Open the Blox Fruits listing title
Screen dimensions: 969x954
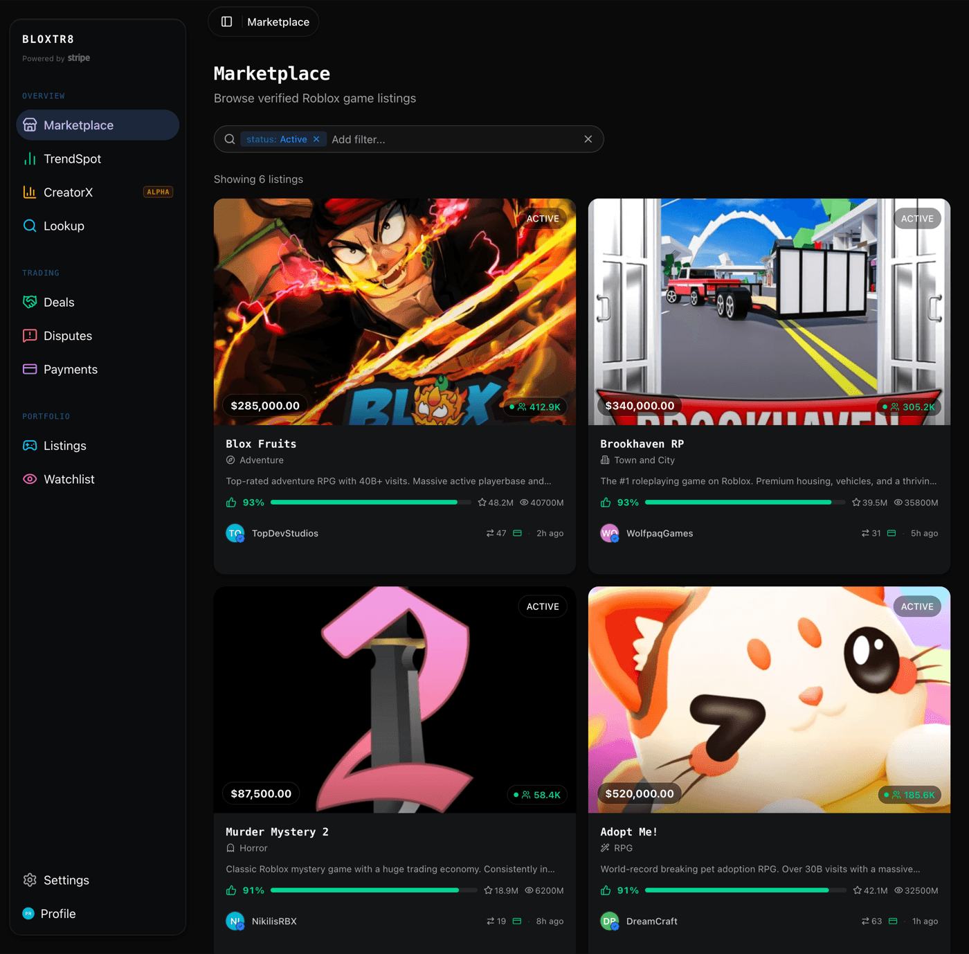point(261,444)
